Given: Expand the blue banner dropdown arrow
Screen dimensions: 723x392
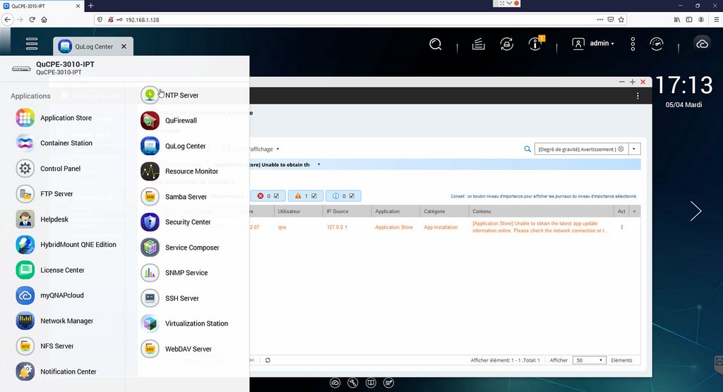Looking at the screenshot, I should [318, 164].
